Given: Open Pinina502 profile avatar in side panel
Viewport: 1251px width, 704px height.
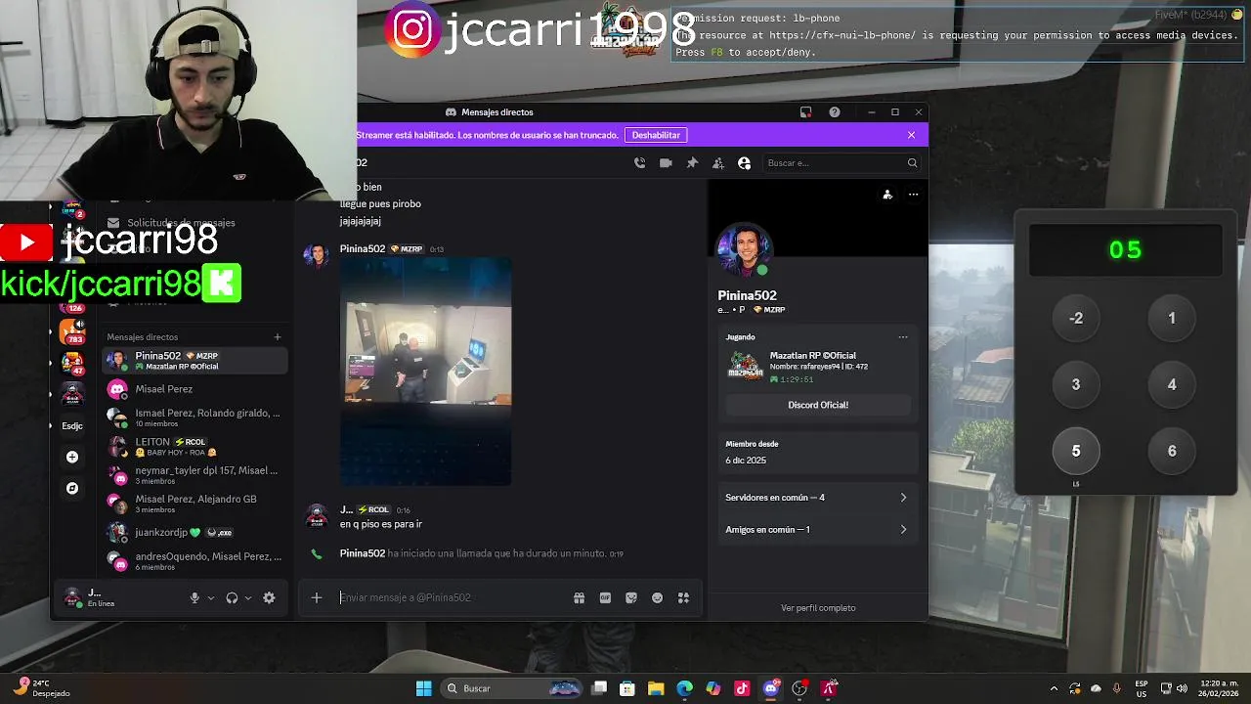Looking at the screenshot, I should tap(744, 250).
